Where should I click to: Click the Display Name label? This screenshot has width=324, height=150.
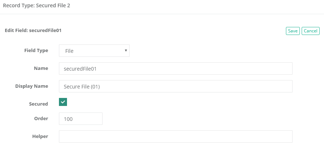31,86
